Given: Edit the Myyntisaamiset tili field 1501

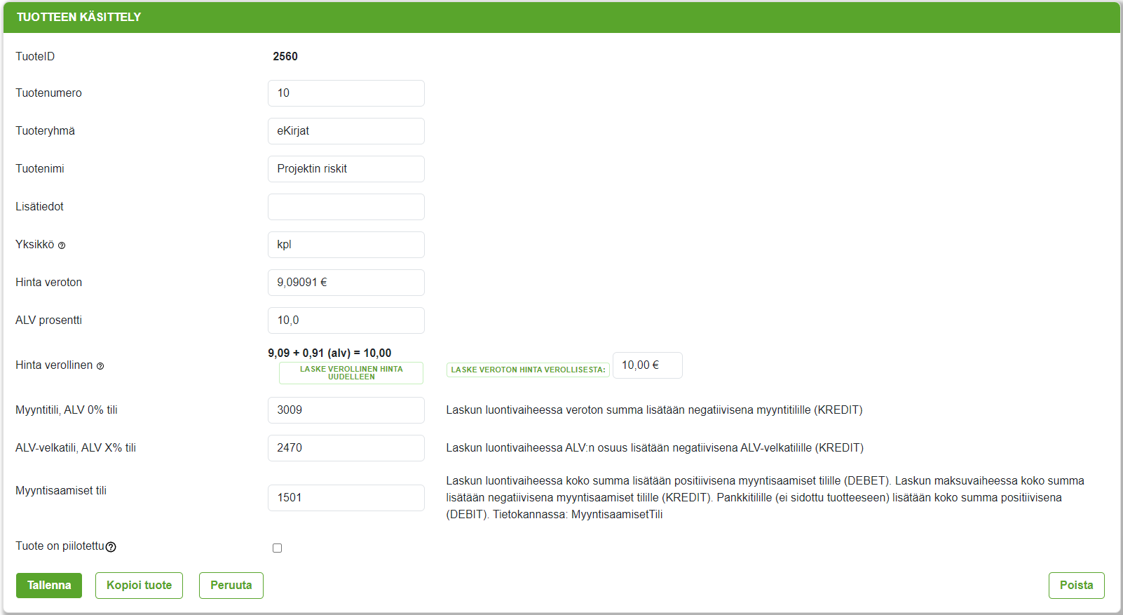Looking at the screenshot, I should pyautogui.click(x=346, y=498).
